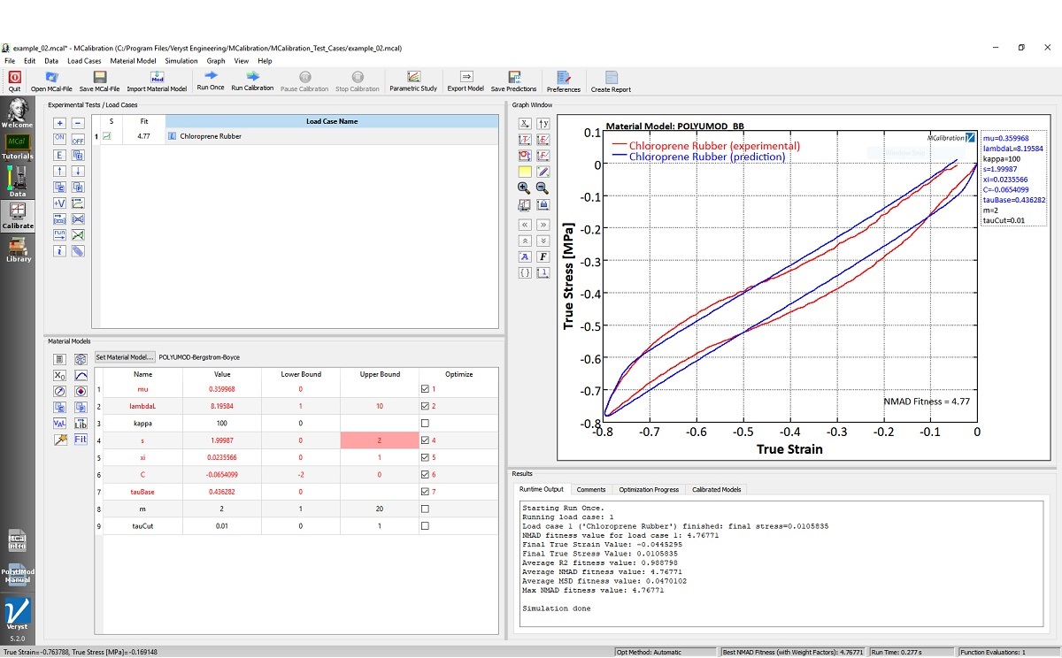This screenshot has height=658, width=1062.
Task: Click the VAL icon in Material Models
Action: click(59, 423)
